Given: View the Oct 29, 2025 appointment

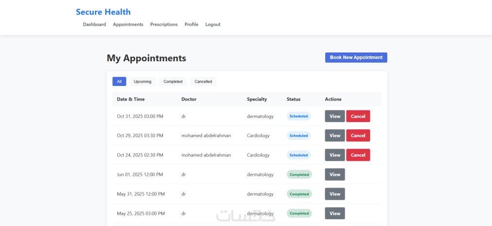Looking at the screenshot, I should click(x=335, y=136).
